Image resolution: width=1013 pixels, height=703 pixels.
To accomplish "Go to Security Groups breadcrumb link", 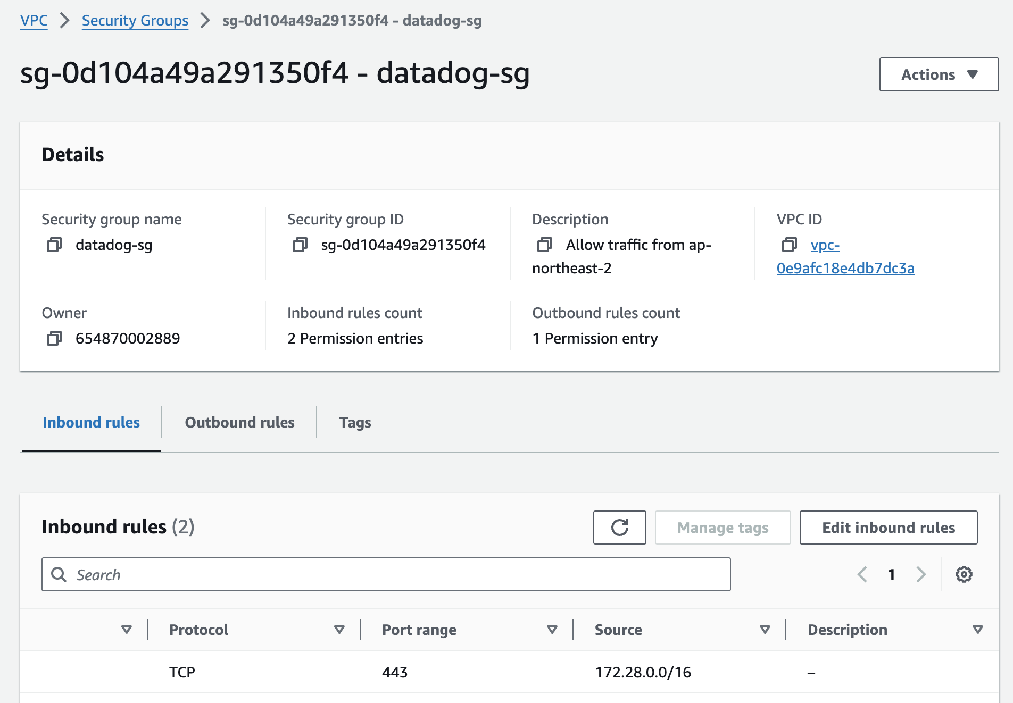I will (135, 21).
